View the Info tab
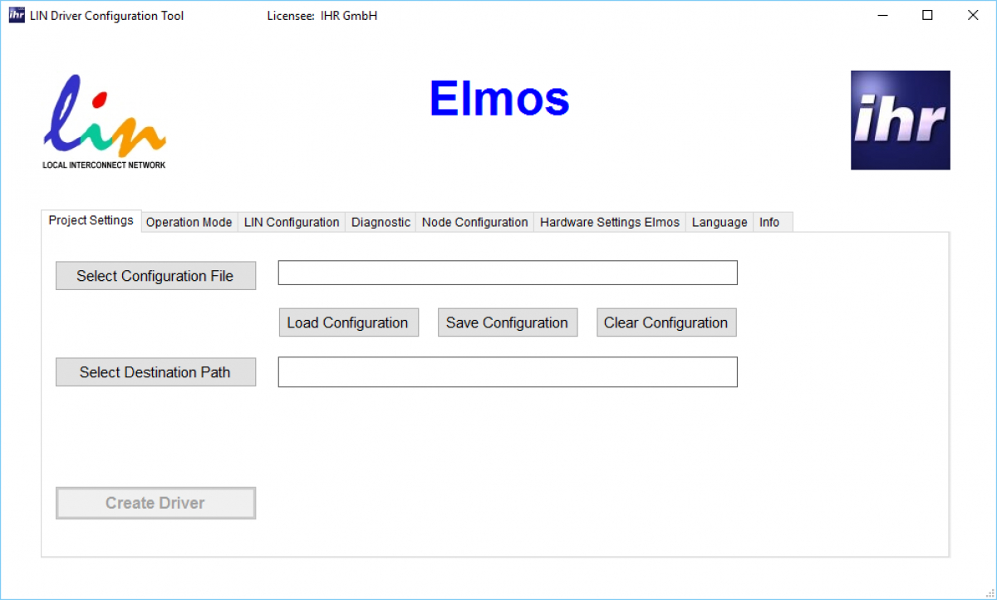The height and width of the screenshot is (600, 997). point(769,222)
